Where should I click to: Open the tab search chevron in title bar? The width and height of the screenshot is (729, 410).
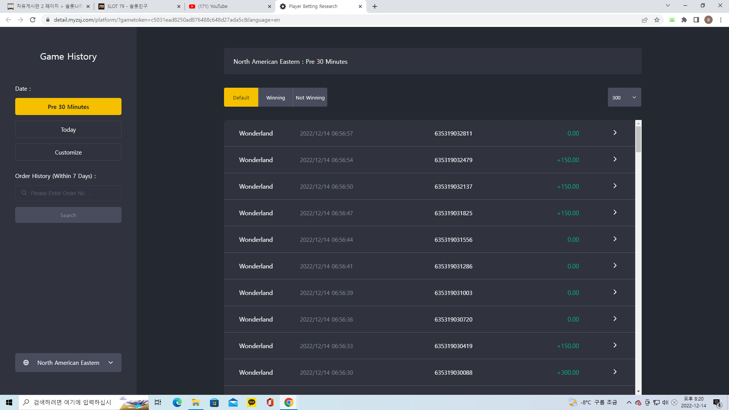coord(668,6)
